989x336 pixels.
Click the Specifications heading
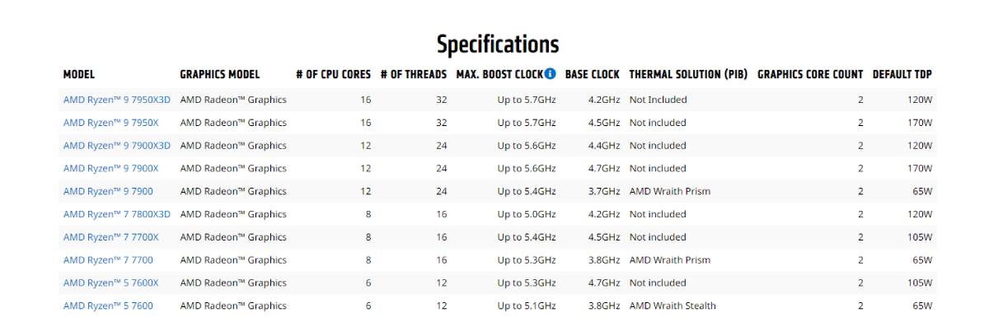(498, 44)
